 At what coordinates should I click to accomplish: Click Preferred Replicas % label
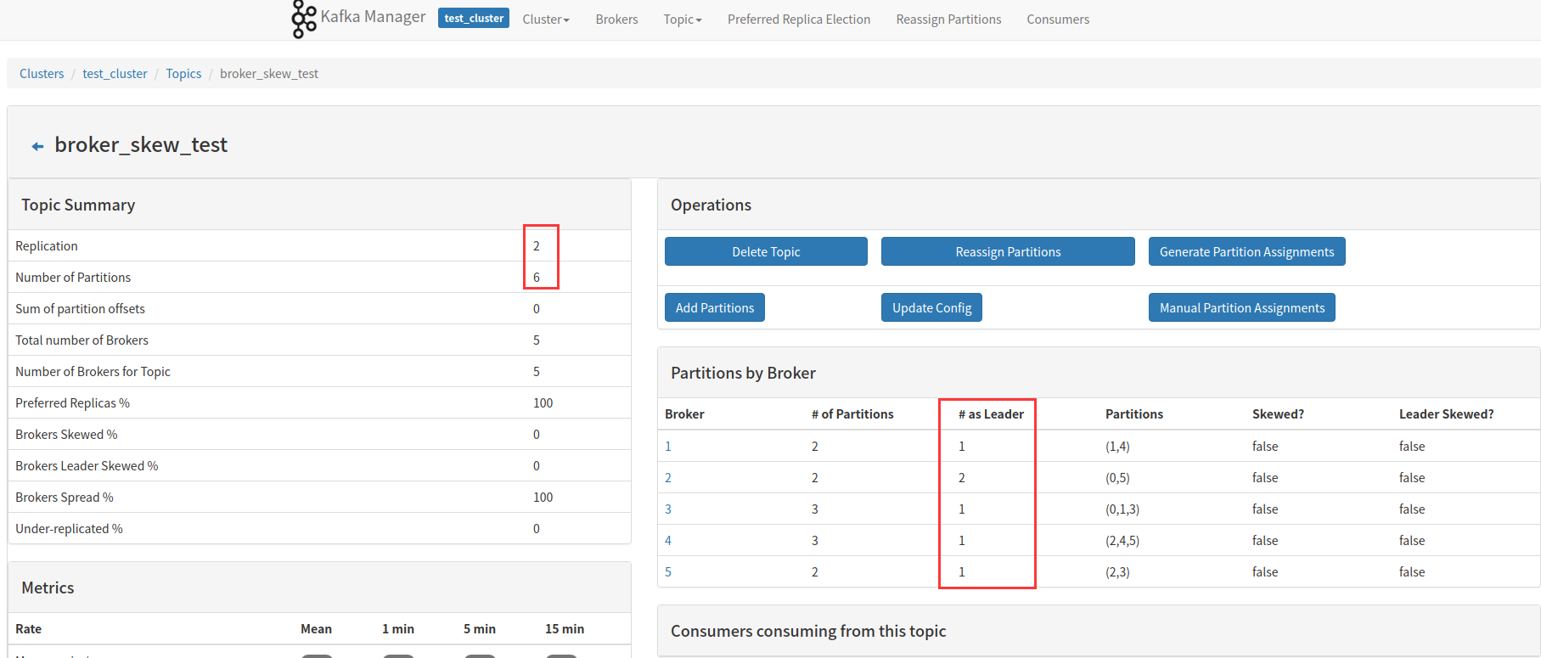[72, 403]
